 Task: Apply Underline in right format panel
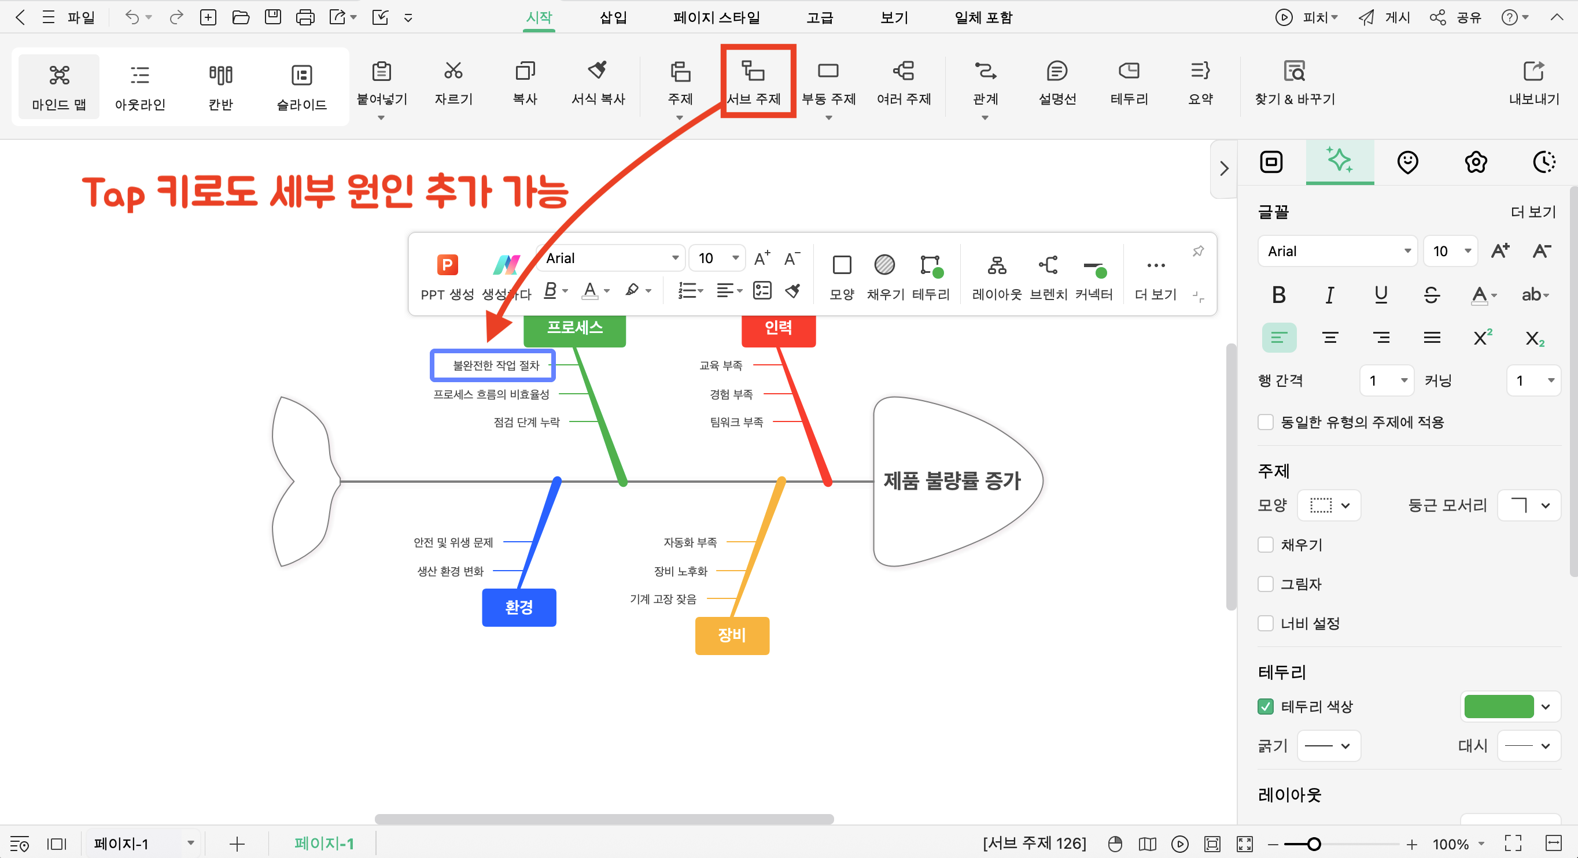[x=1381, y=295]
